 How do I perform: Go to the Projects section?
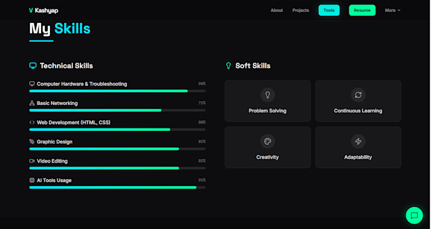300,10
